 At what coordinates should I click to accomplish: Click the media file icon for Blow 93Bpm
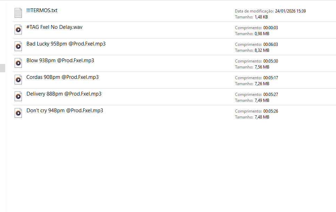(18, 63)
